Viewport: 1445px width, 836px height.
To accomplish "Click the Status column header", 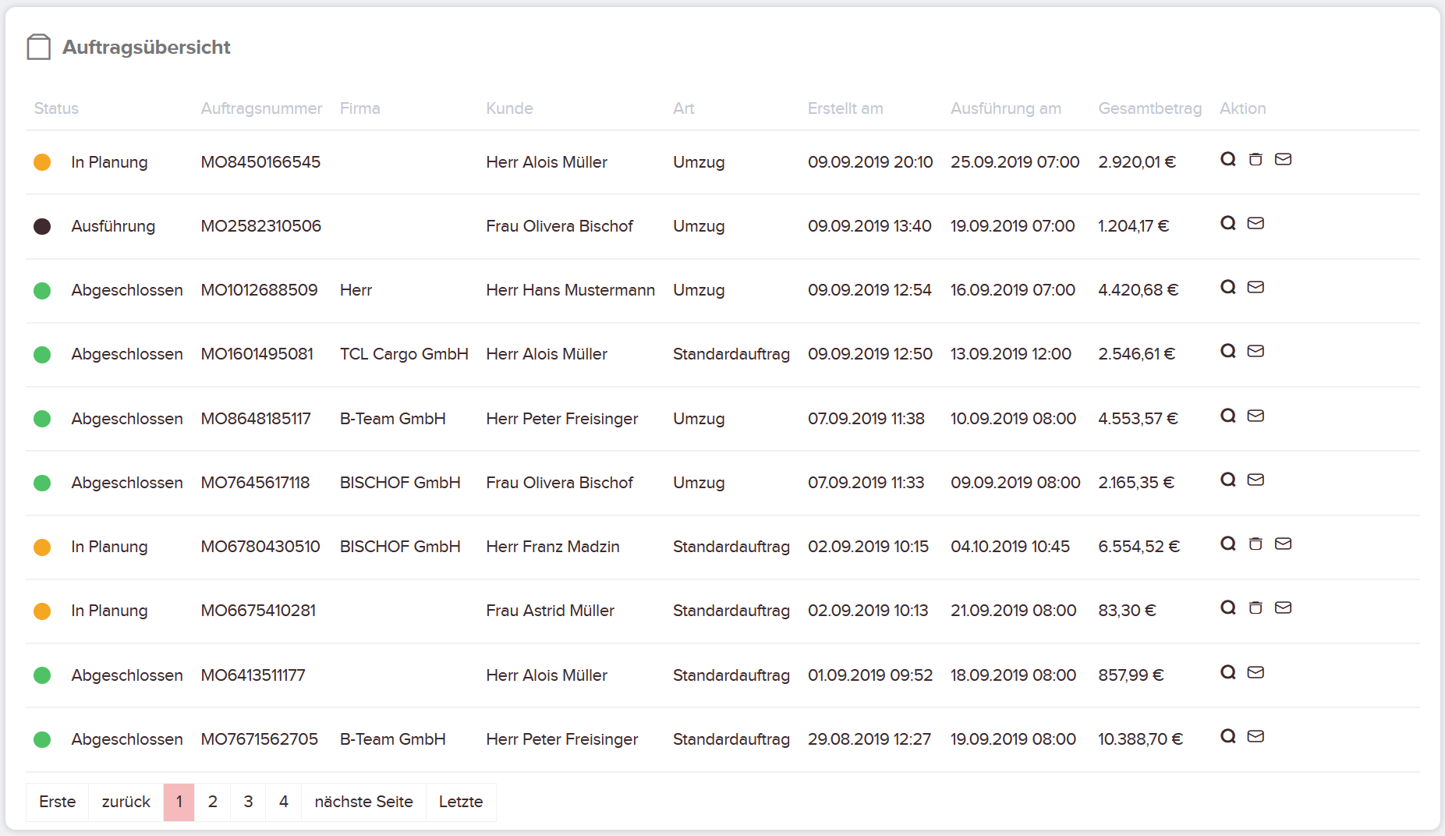I will [x=56, y=108].
